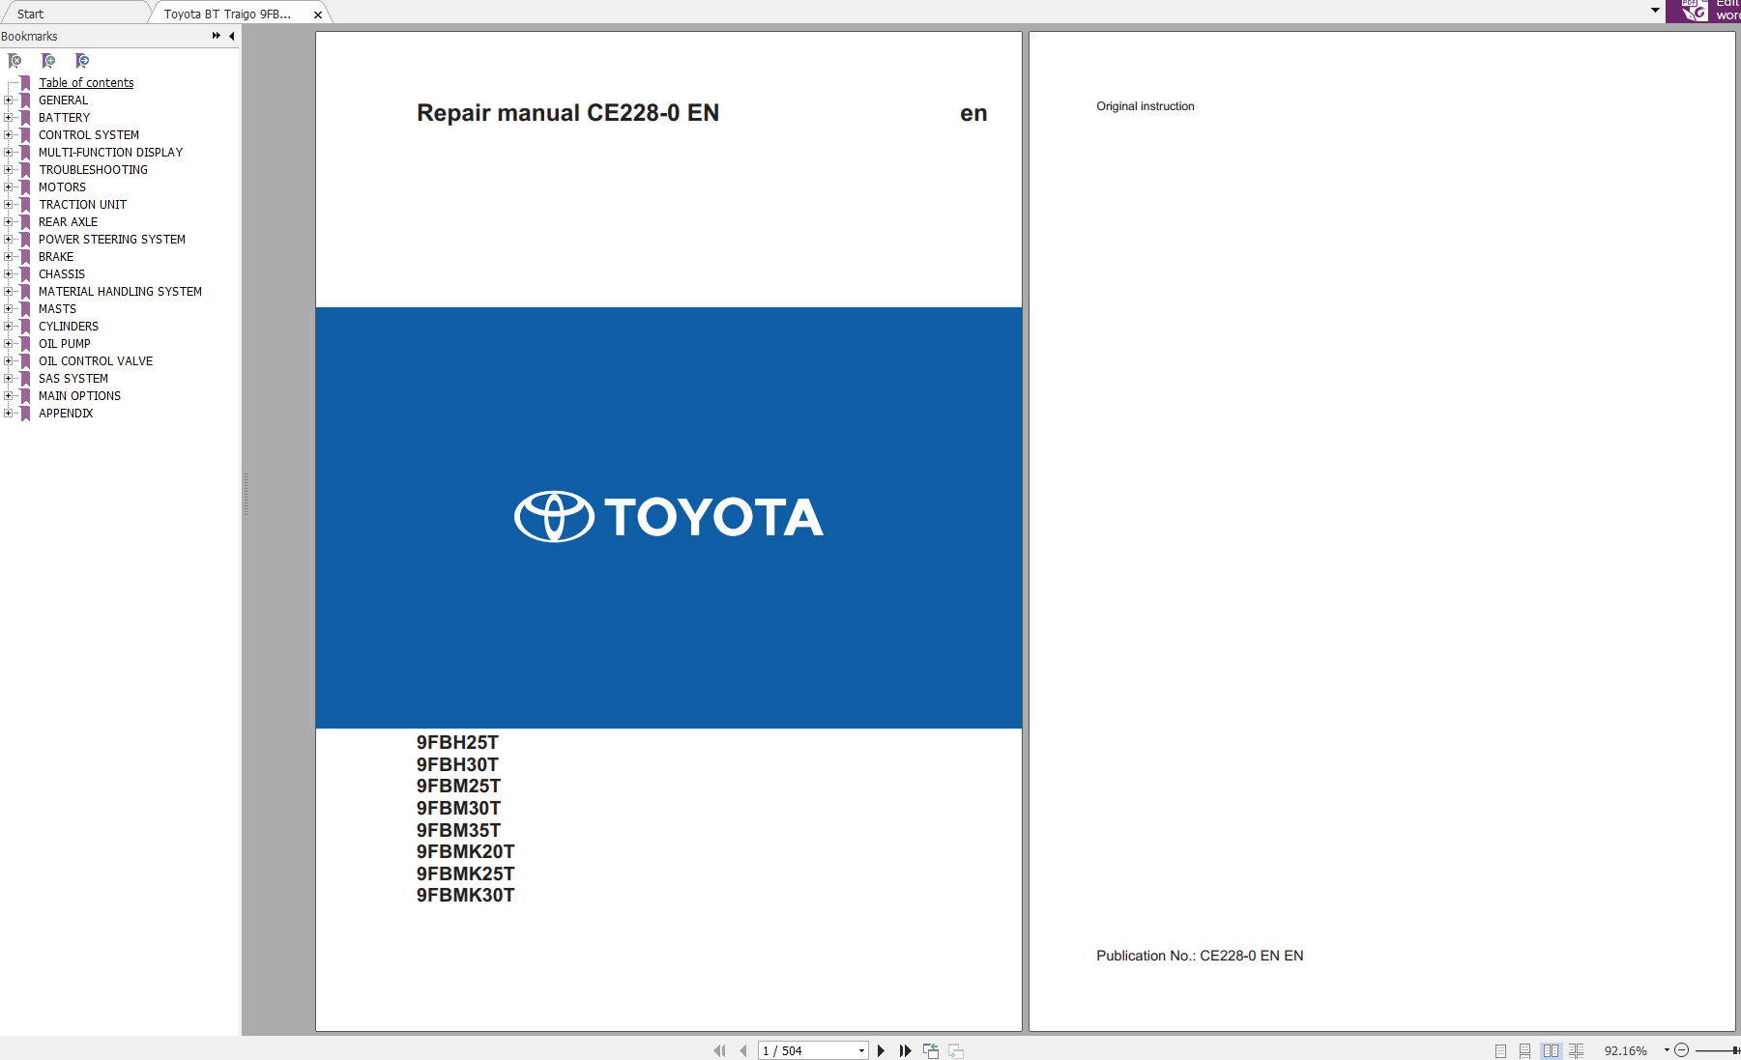Image resolution: width=1741 pixels, height=1060 pixels.
Task: Expand the TROUBLESHOOTING bookmark
Action: point(9,170)
